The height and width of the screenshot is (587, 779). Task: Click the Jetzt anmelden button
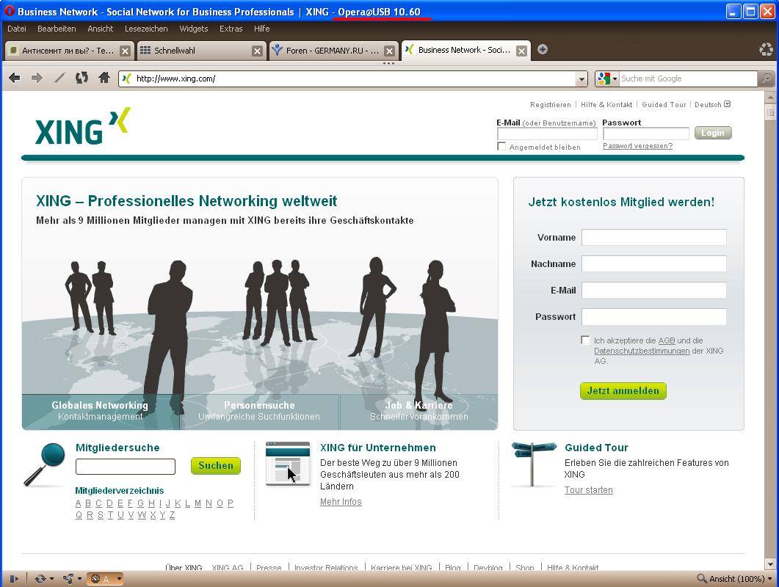click(x=623, y=391)
